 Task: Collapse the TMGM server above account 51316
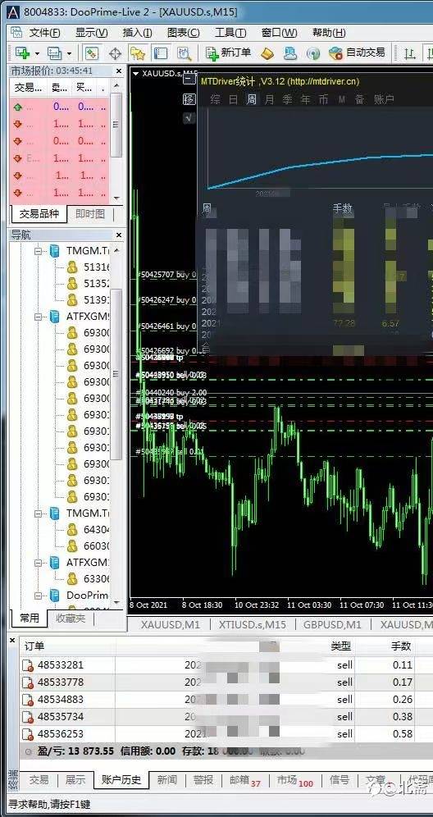[38, 251]
